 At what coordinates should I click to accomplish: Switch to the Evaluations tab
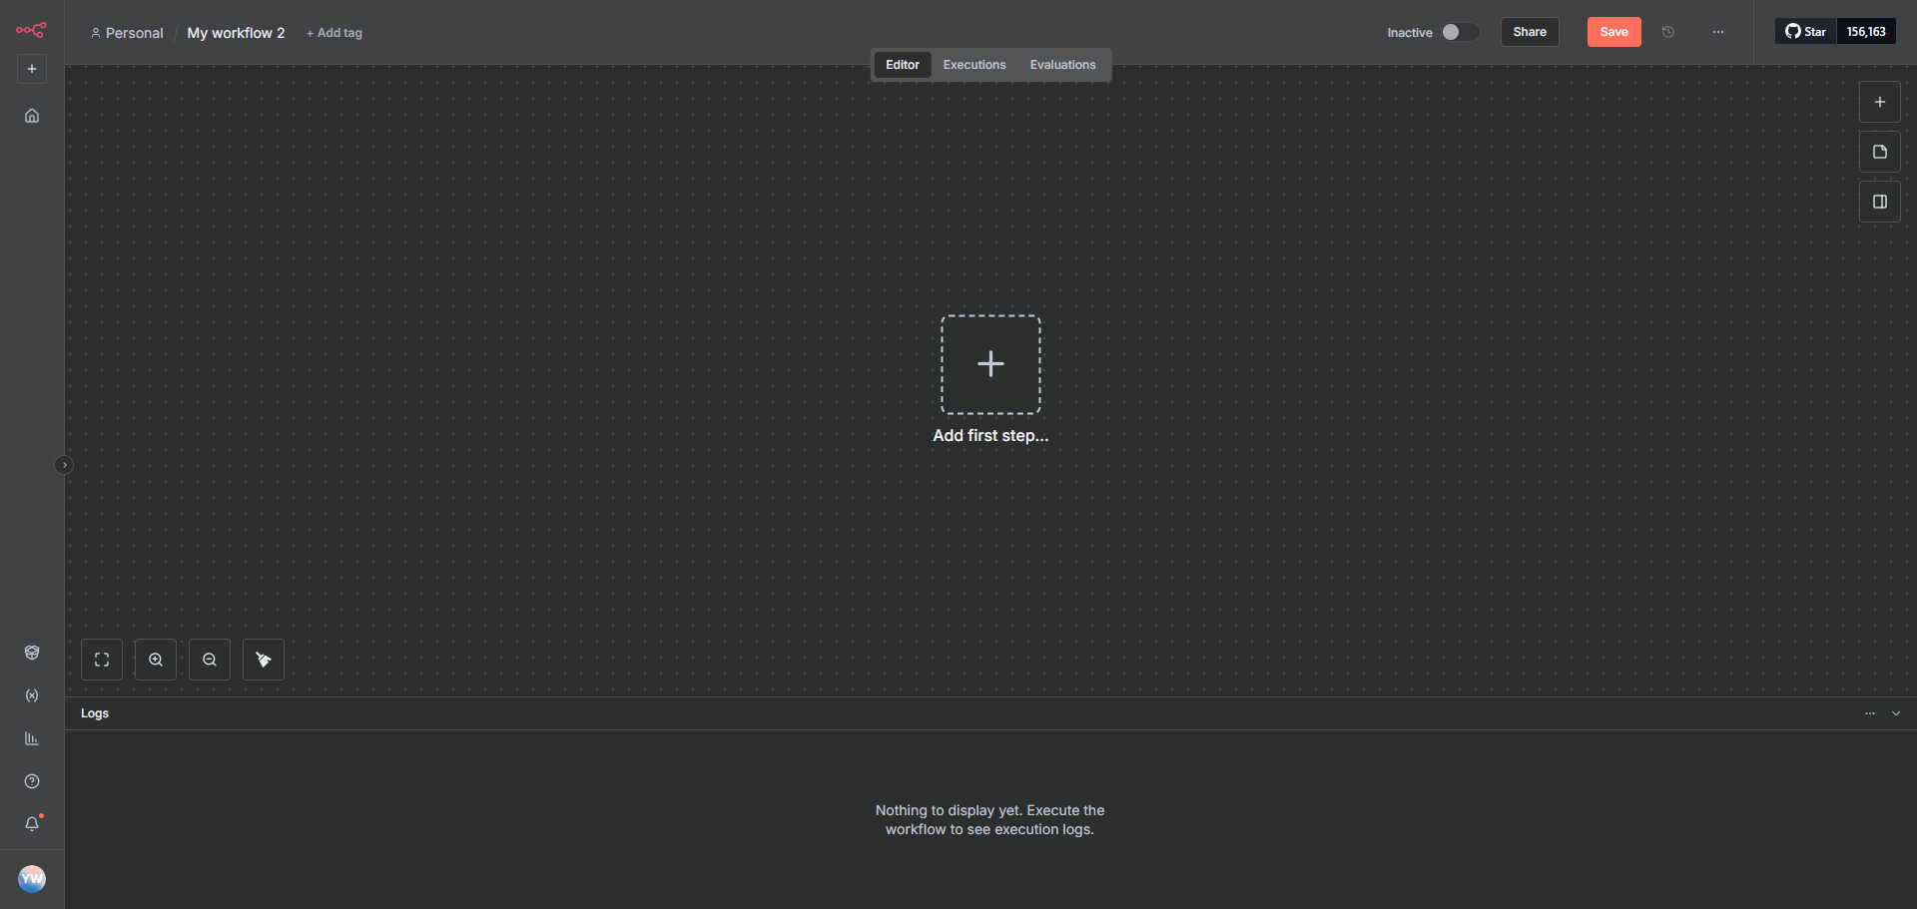click(1062, 65)
